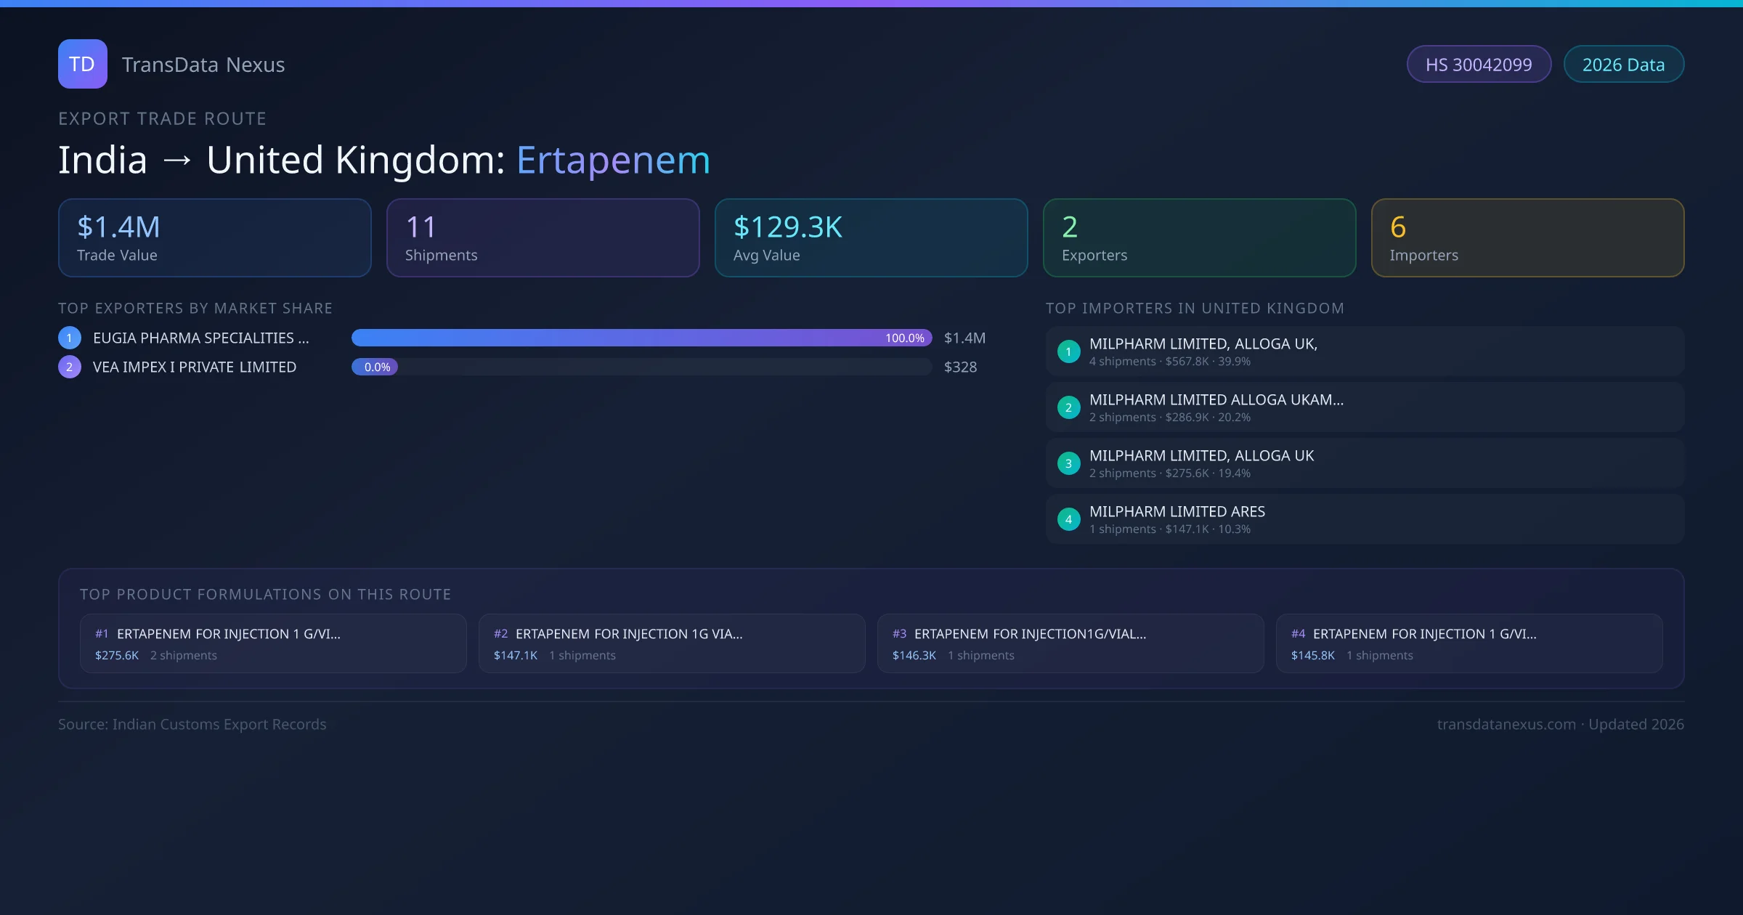Click the 2026 Data pill

click(x=1623, y=65)
